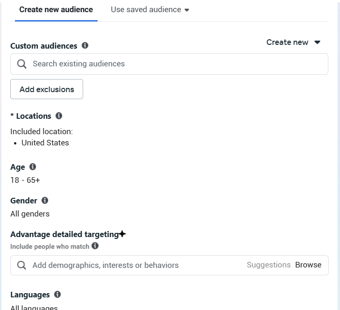Image resolution: width=340 pixels, height=310 pixels.
Task: Click the Advantage detailed targeting sparkle icon
Action: 122,234
